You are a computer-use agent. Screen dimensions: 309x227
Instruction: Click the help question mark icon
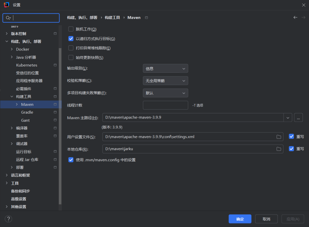pos(8,219)
